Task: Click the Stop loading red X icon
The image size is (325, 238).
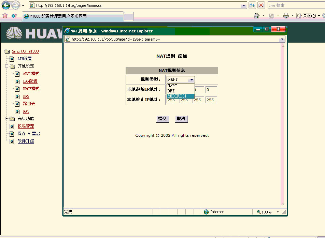Action: pyautogui.click(x=261, y=5)
